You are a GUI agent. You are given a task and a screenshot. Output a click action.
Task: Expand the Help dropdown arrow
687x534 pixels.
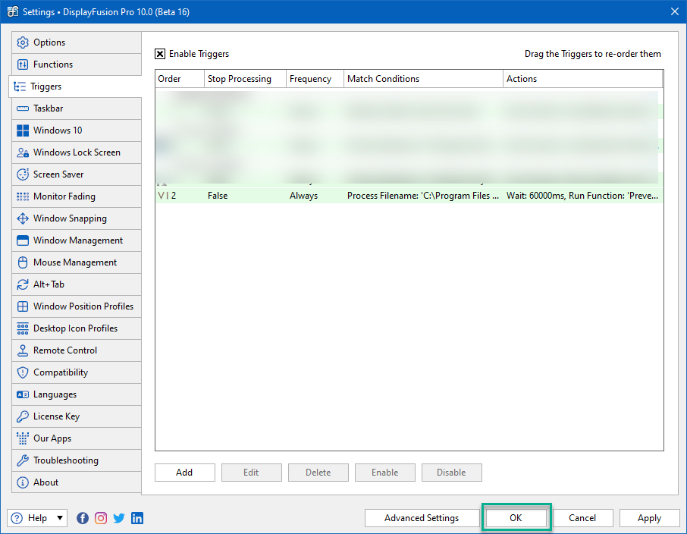60,518
